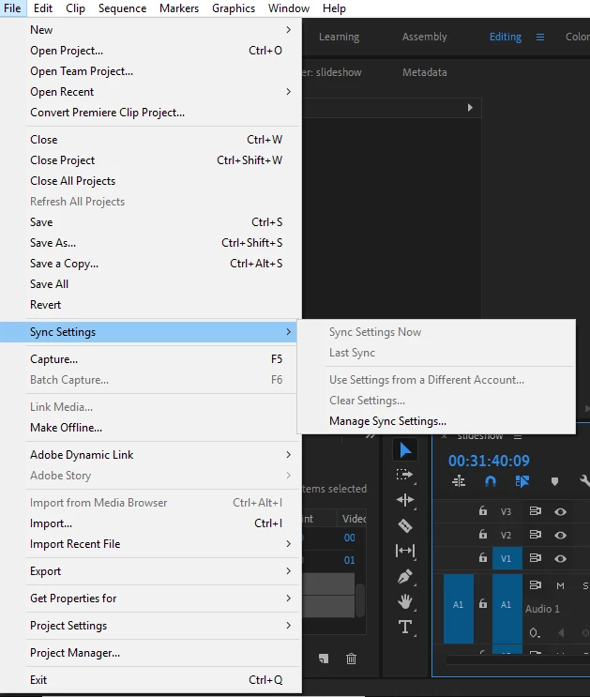
Task: Hide V3 track output eye
Action: click(560, 511)
